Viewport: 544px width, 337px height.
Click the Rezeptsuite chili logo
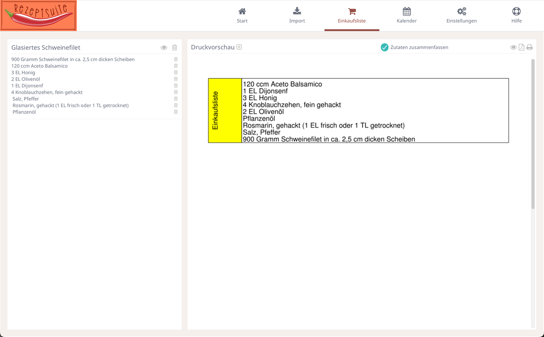[x=39, y=15]
